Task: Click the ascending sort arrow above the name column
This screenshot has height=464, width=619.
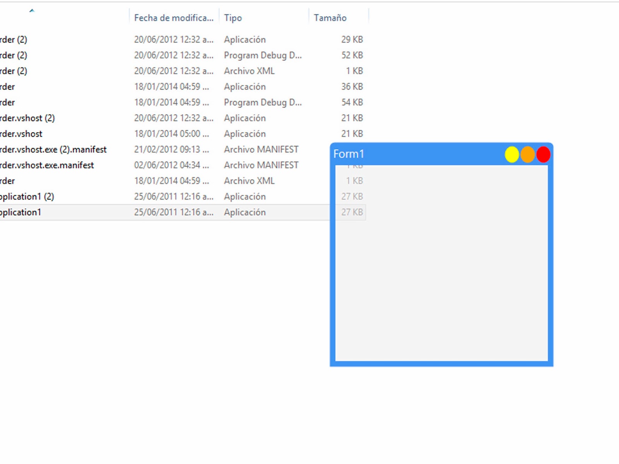Action: tap(32, 11)
